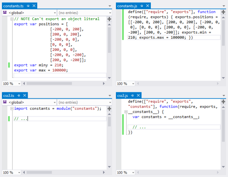
Task: Select the css3.ts tab
Action: tap(8, 95)
